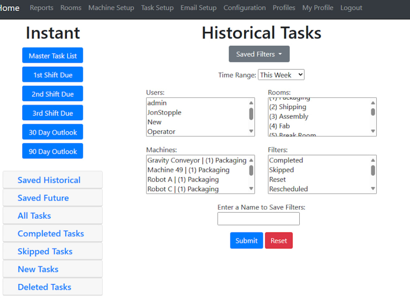This screenshot has height=307, width=410.
Task: Submit the filter selections
Action: (x=246, y=240)
